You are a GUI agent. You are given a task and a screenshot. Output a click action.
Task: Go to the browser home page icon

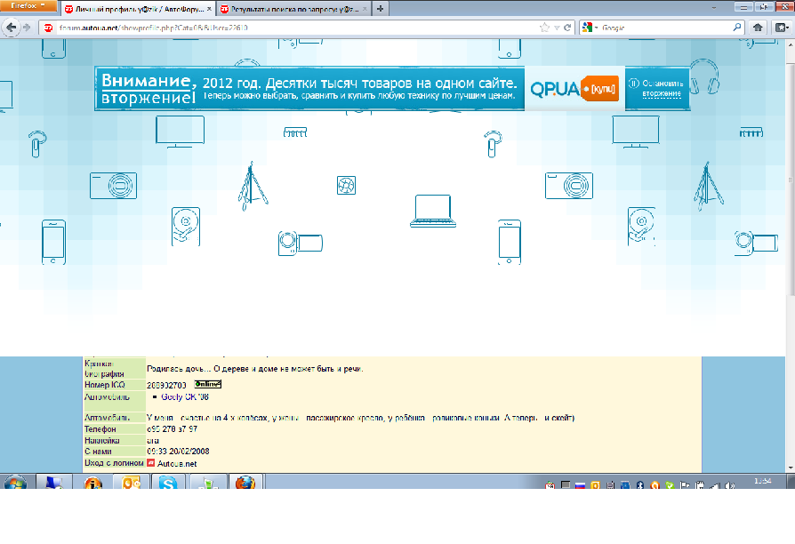click(759, 28)
